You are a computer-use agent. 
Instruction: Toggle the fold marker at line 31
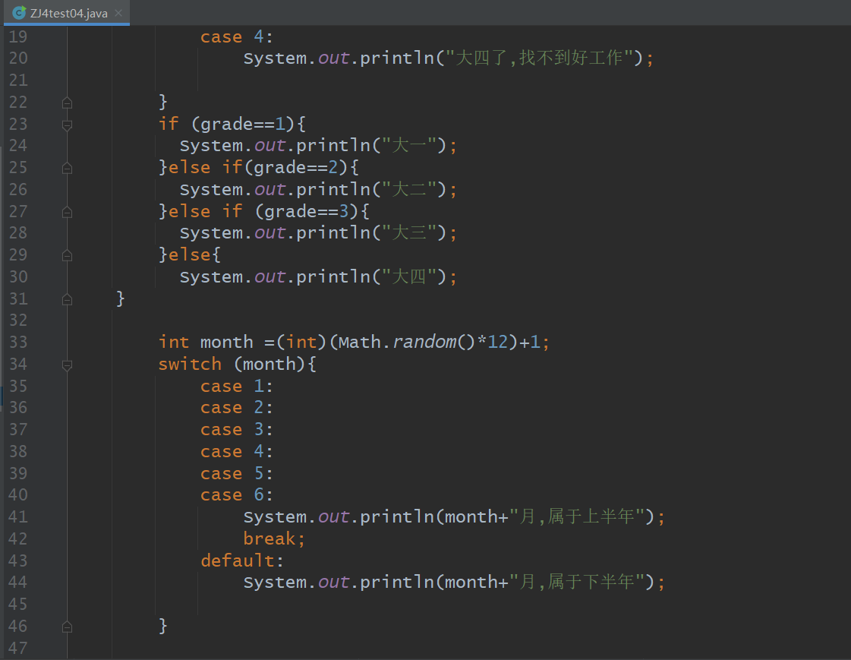coord(67,299)
